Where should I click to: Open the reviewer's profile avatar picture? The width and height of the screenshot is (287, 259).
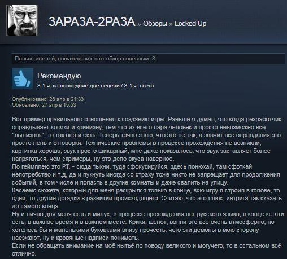[23, 20]
